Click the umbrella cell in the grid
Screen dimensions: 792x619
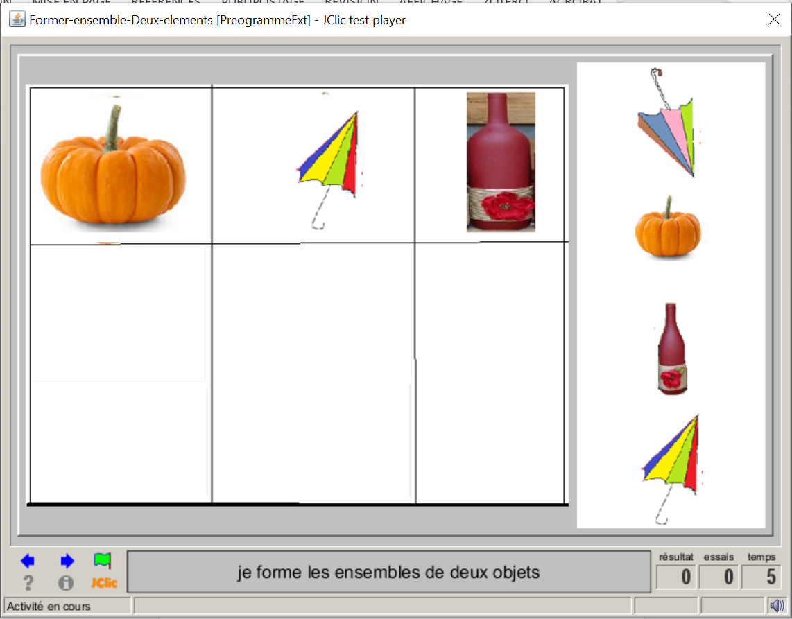click(313, 165)
